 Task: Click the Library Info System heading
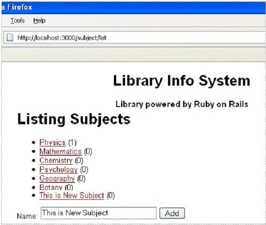(x=181, y=81)
